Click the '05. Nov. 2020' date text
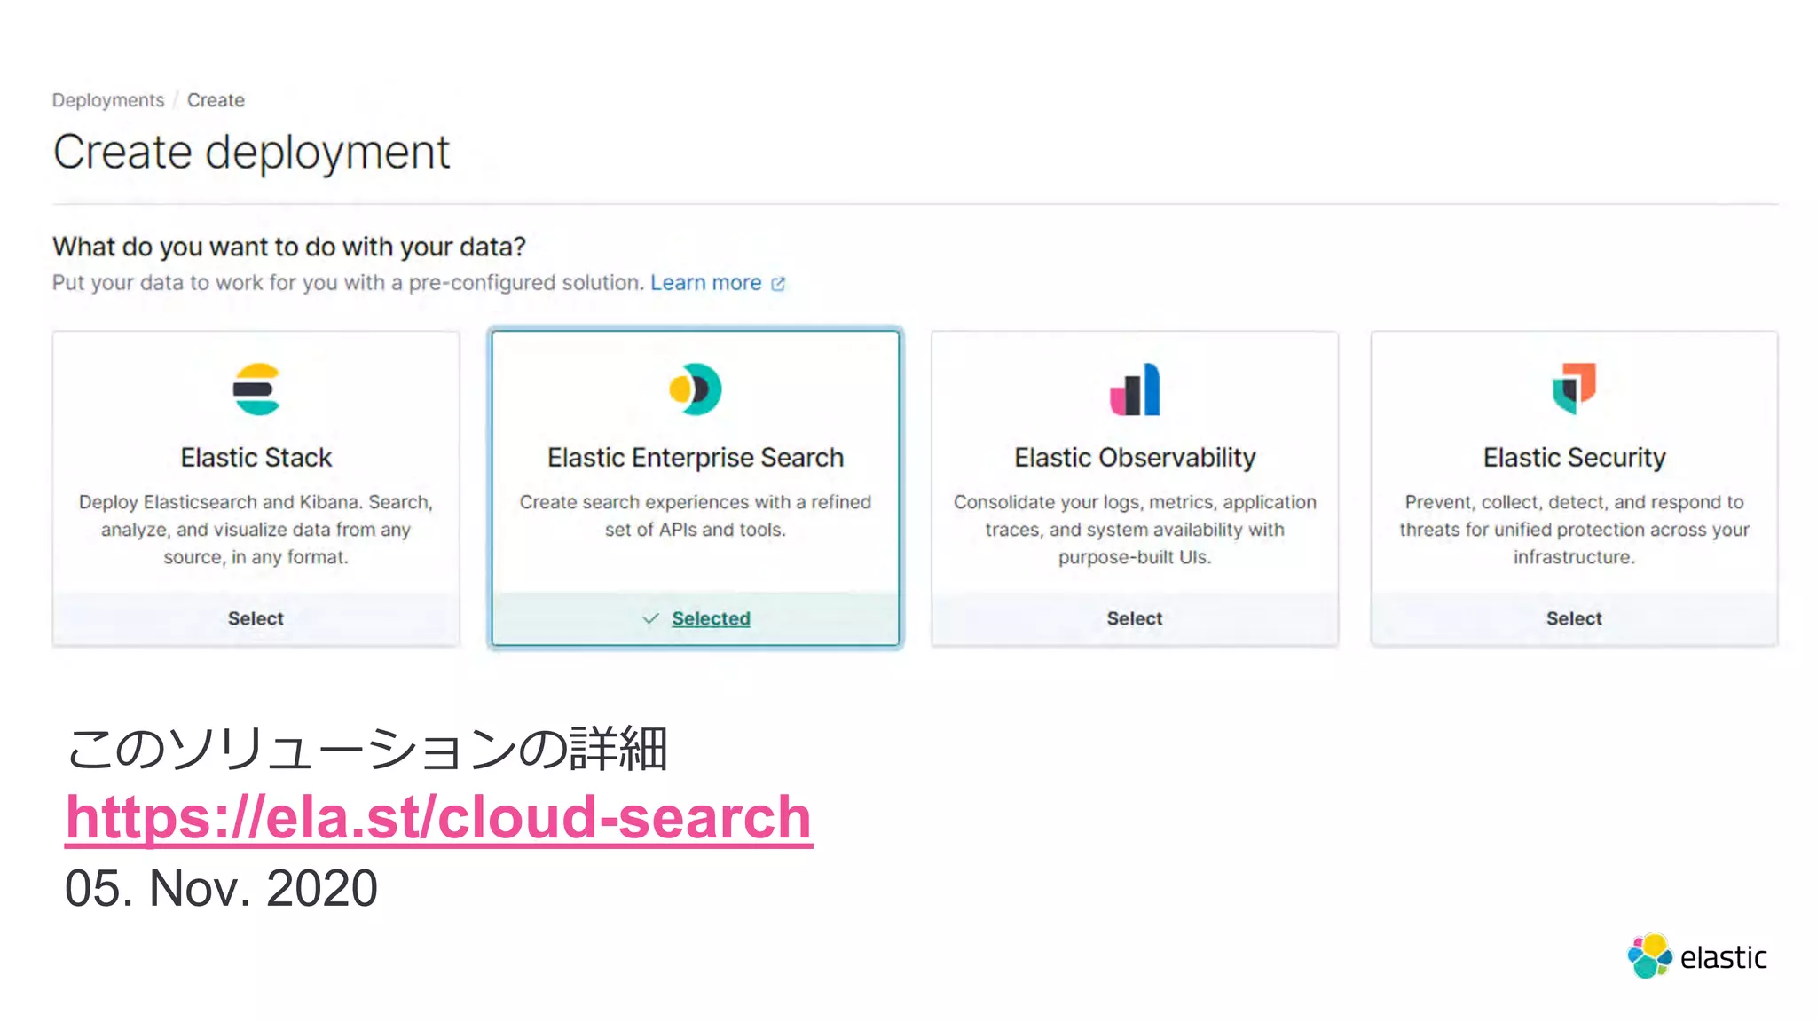This screenshot has width=1817, height=1022. tap(221, 888)
